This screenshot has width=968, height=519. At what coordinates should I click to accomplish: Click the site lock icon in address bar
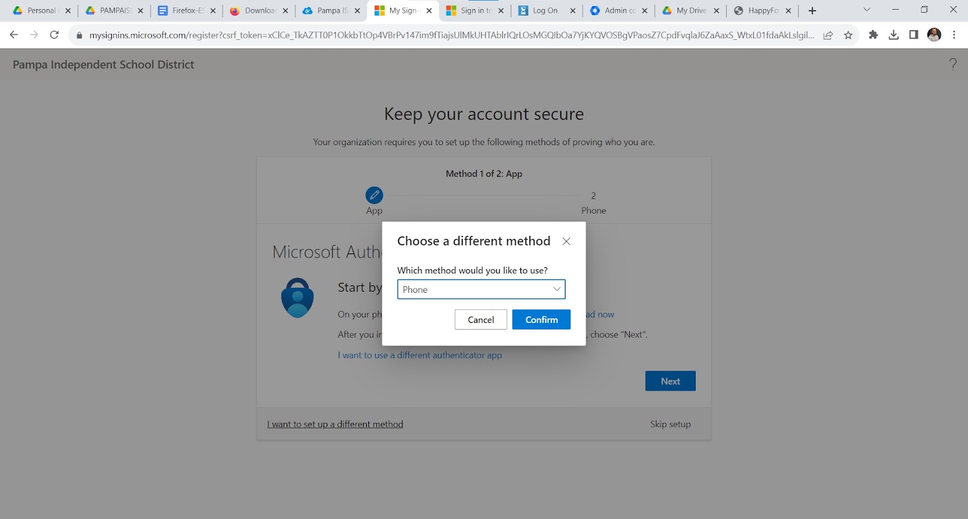[79, 35]
